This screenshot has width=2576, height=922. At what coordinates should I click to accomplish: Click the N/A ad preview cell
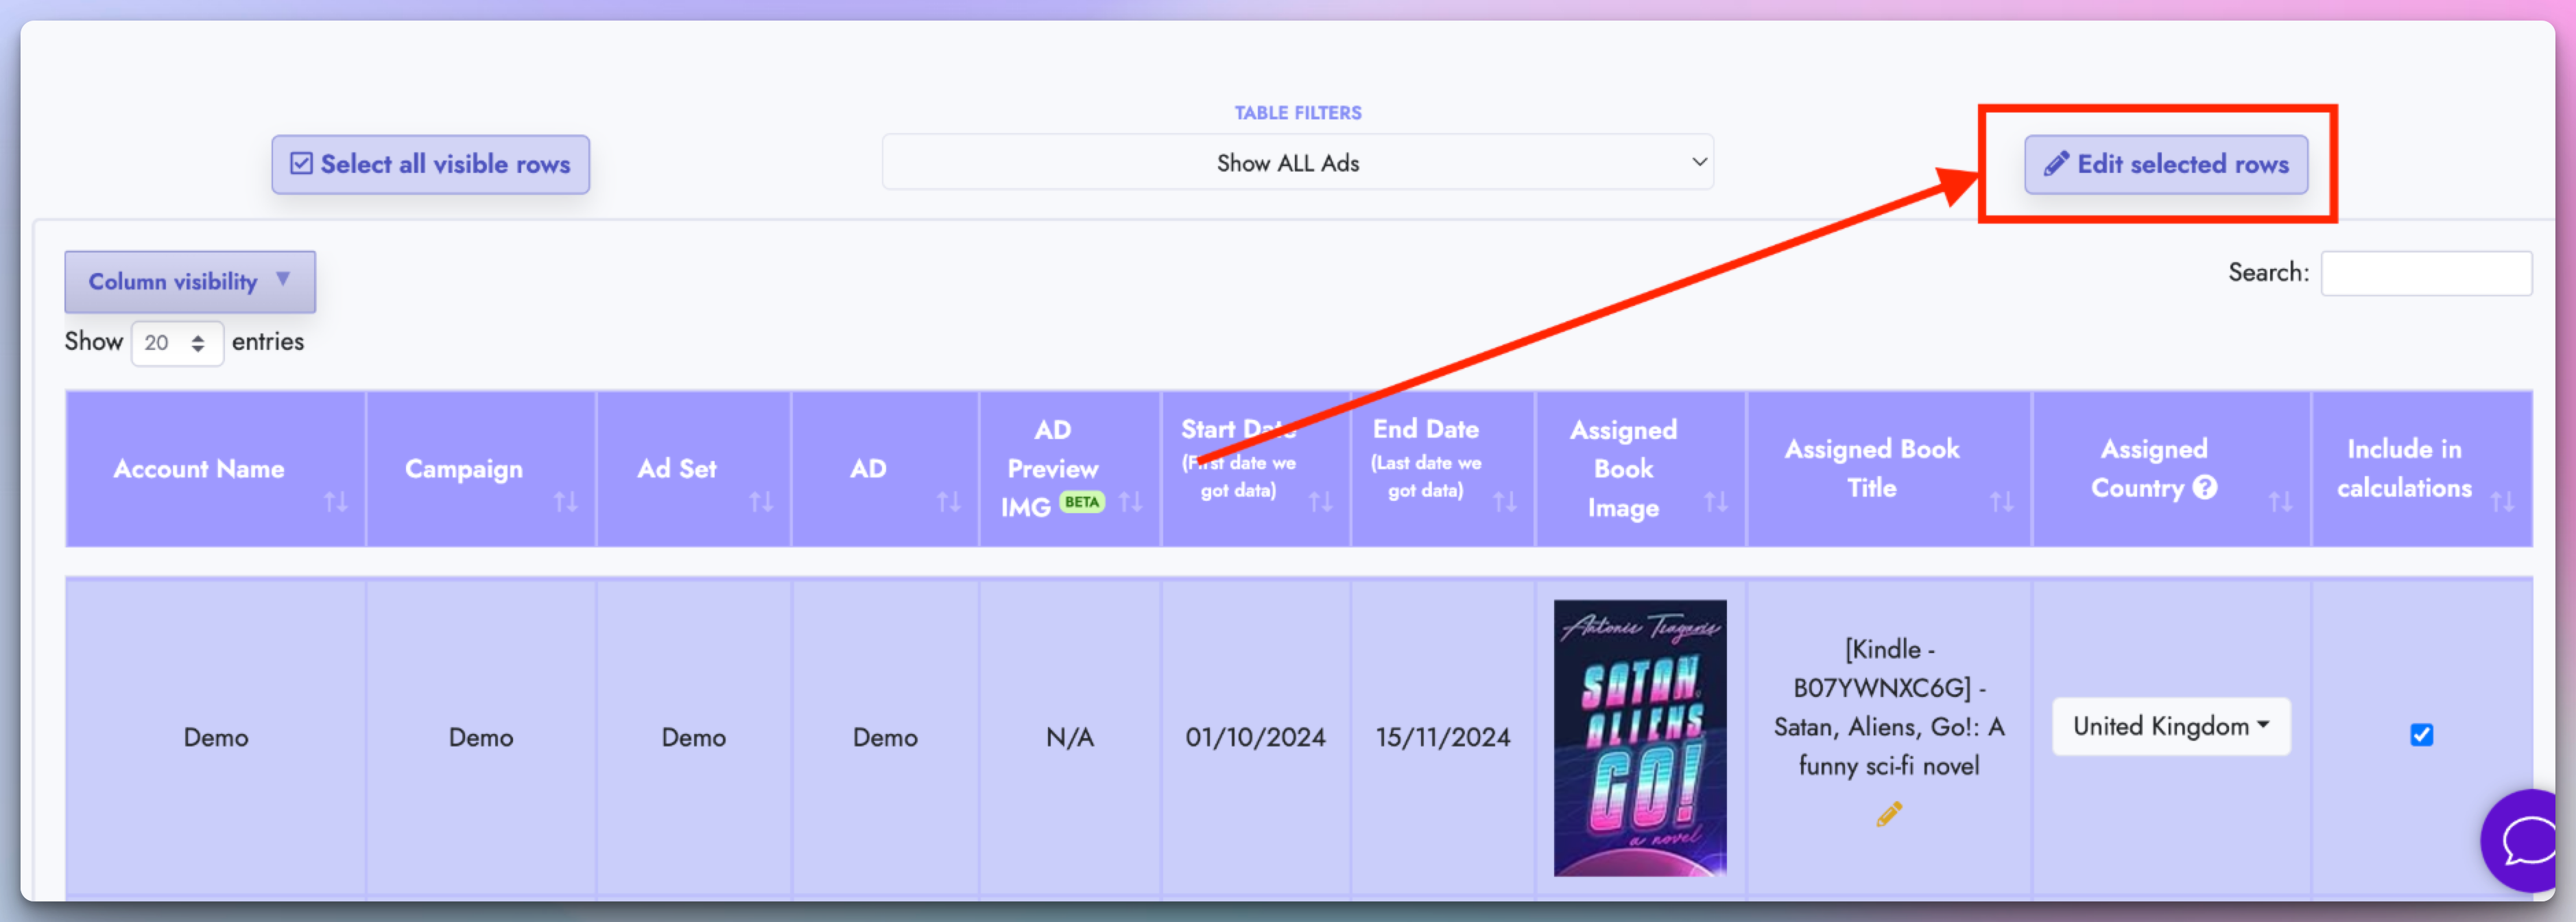pos(1070,738)
